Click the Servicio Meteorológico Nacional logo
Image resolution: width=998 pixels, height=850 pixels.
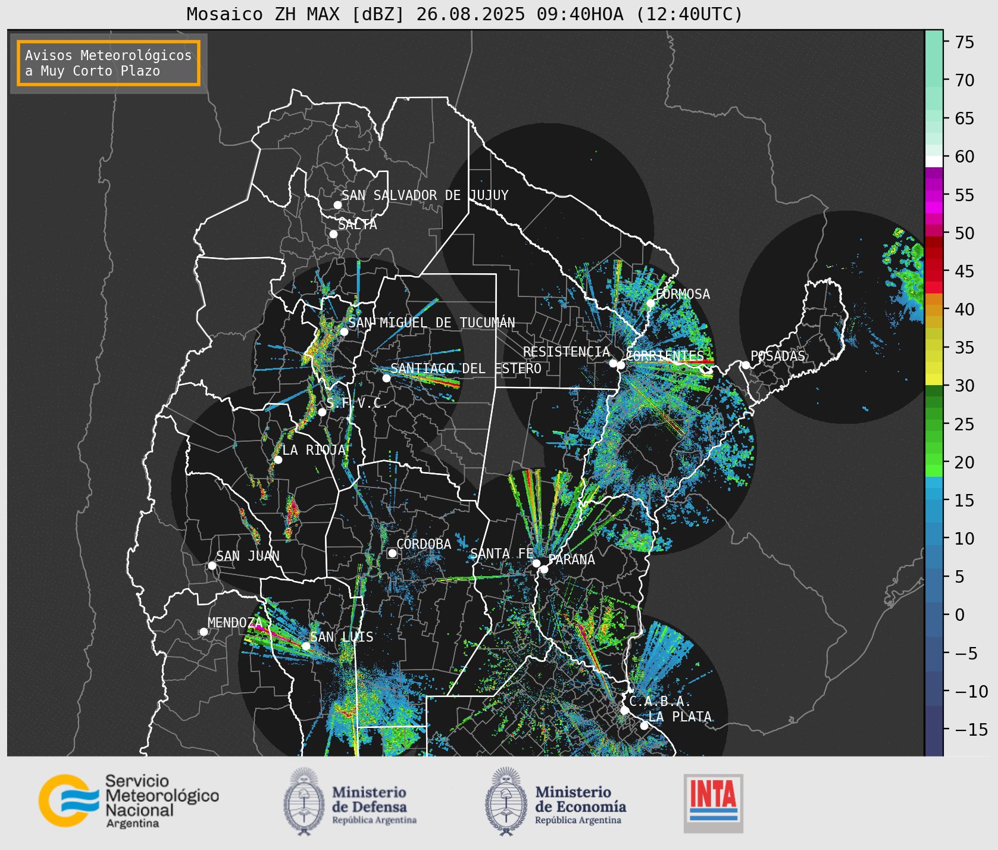pyautogui.click(x=129, y=801)
